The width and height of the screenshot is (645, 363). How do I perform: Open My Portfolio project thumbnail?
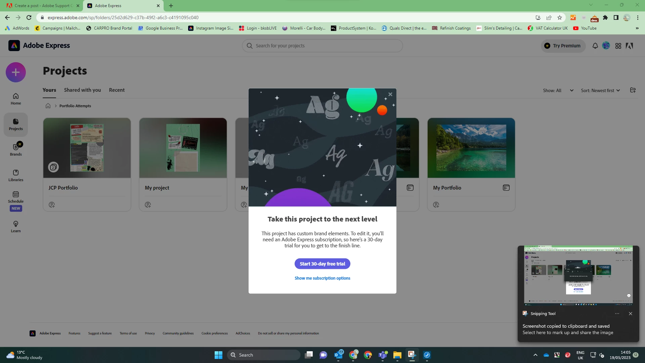pyautogui.click(x=471, y=148)
